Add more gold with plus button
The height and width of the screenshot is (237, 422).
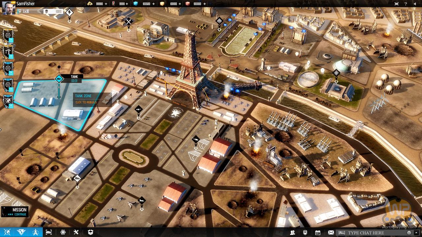pyautogui.click(x=106, y=4)
